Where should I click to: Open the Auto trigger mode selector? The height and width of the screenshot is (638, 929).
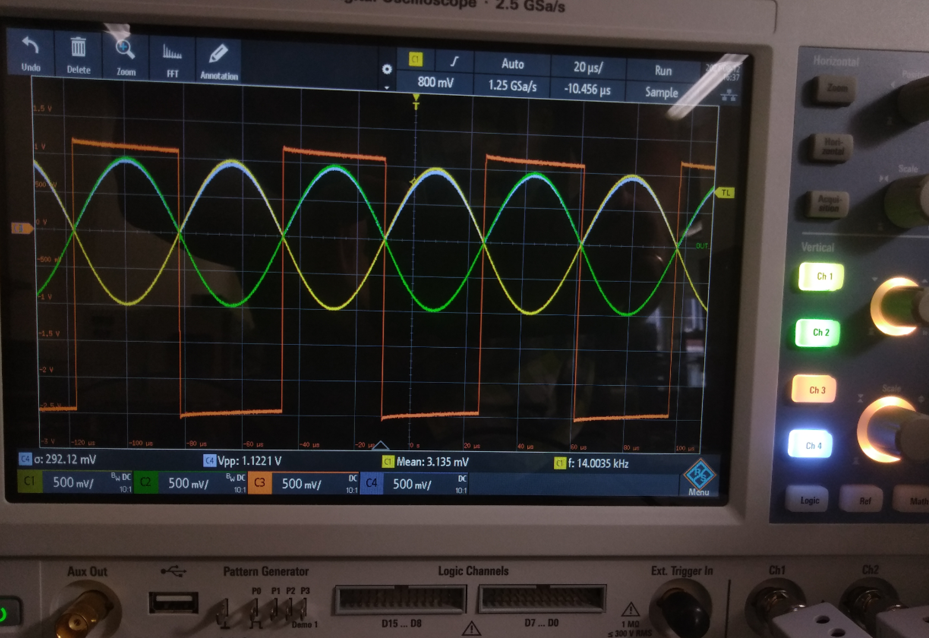(513, 64)
